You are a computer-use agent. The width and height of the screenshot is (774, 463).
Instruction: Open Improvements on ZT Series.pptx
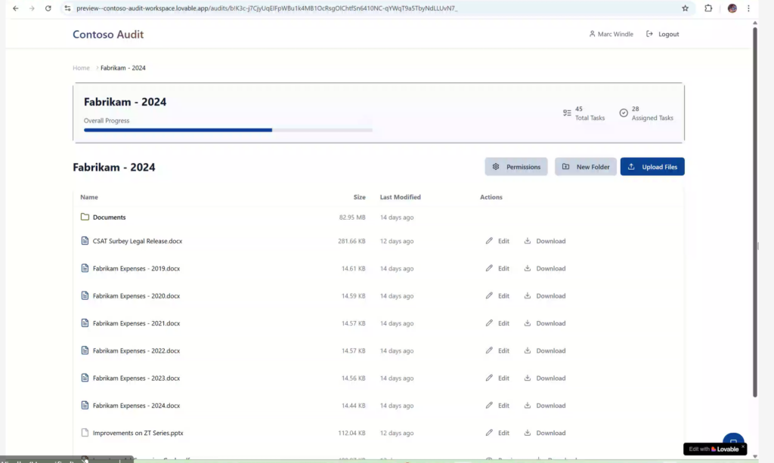tap(138, 433)
